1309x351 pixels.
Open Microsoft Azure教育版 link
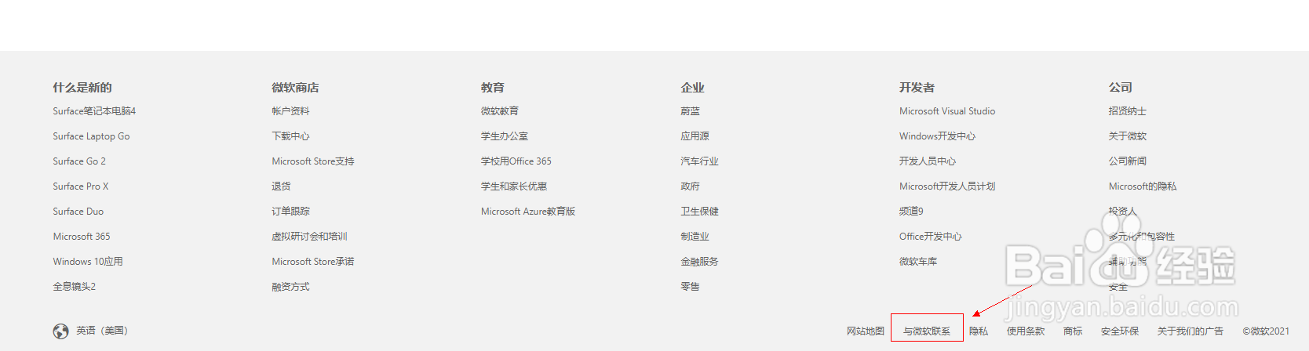point(528,212)
